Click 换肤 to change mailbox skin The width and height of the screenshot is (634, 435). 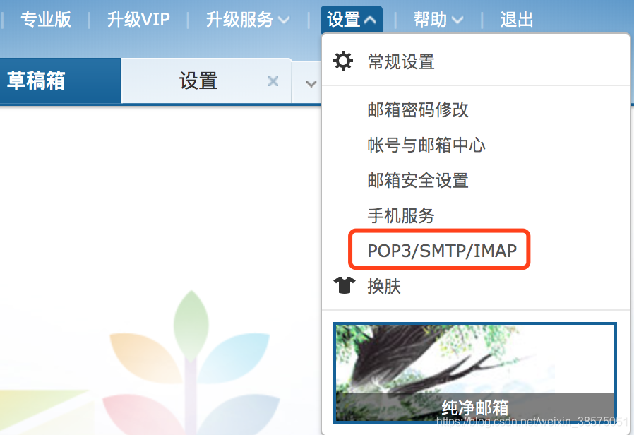[x=385, y=285]
